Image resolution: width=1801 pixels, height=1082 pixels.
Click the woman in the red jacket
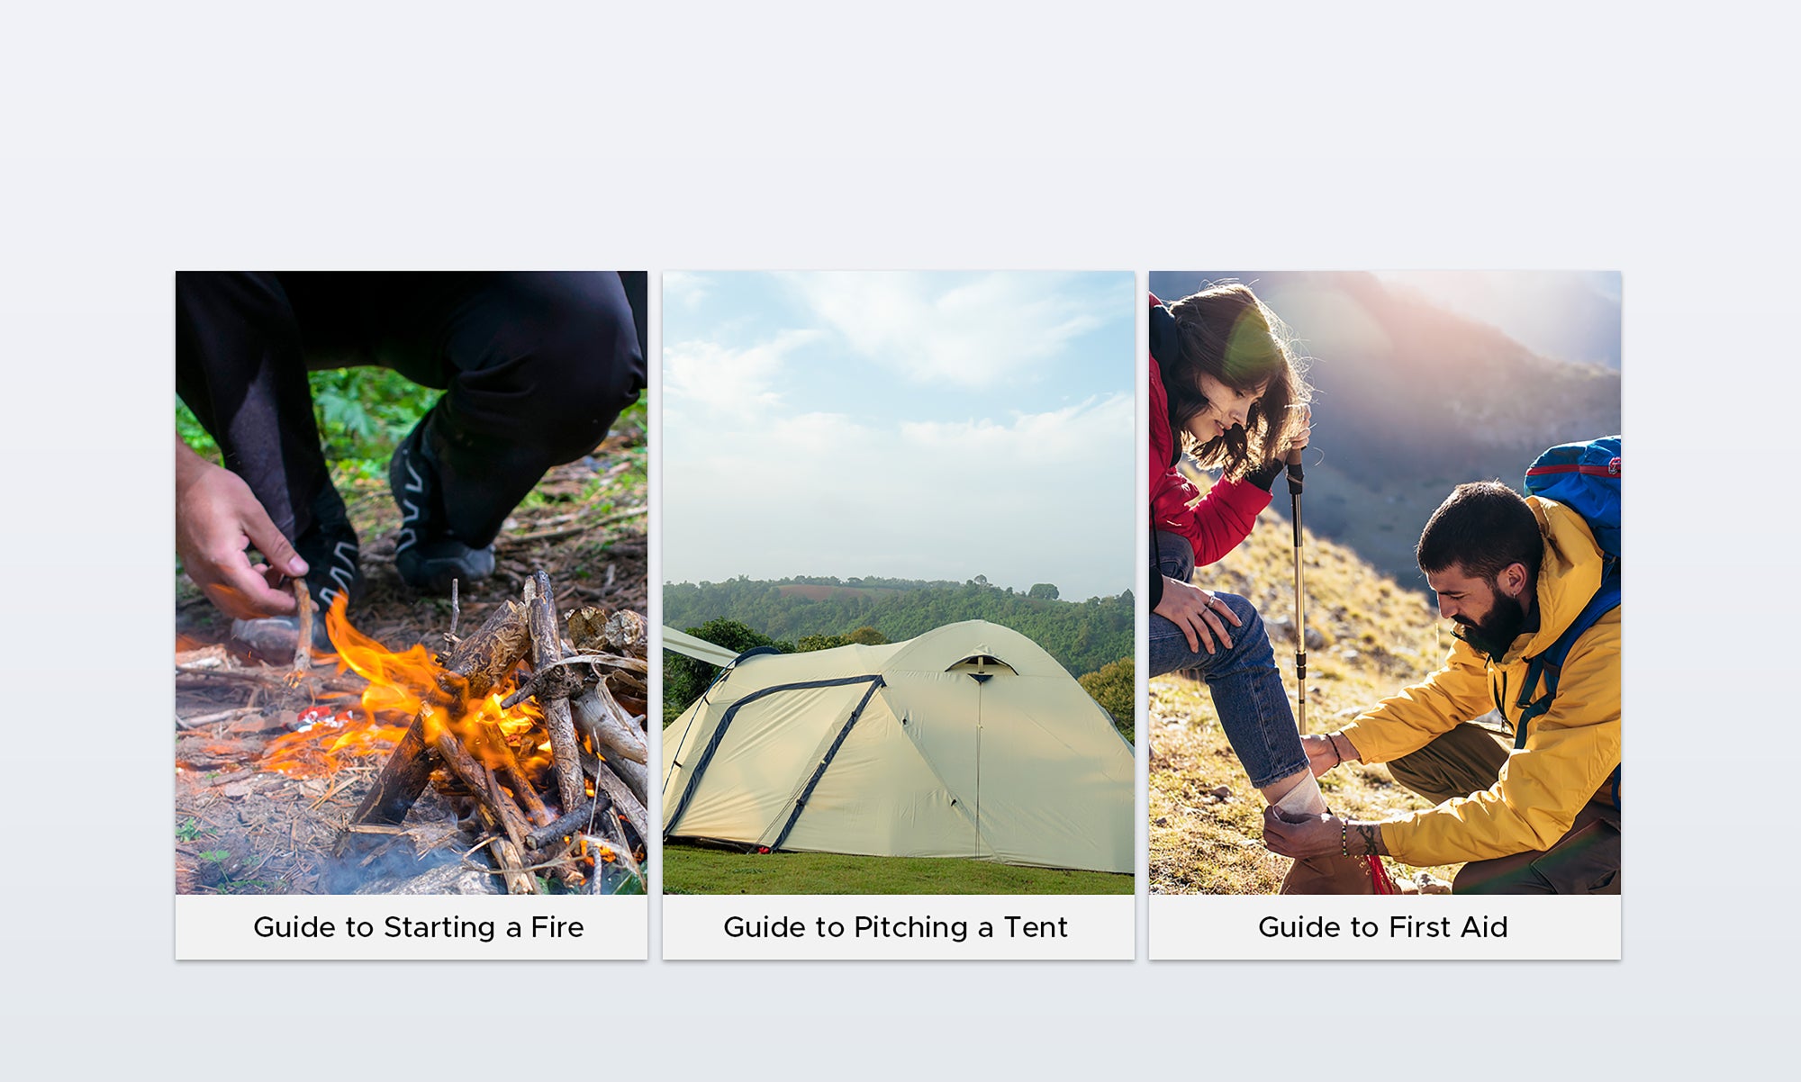(1225, 504)
